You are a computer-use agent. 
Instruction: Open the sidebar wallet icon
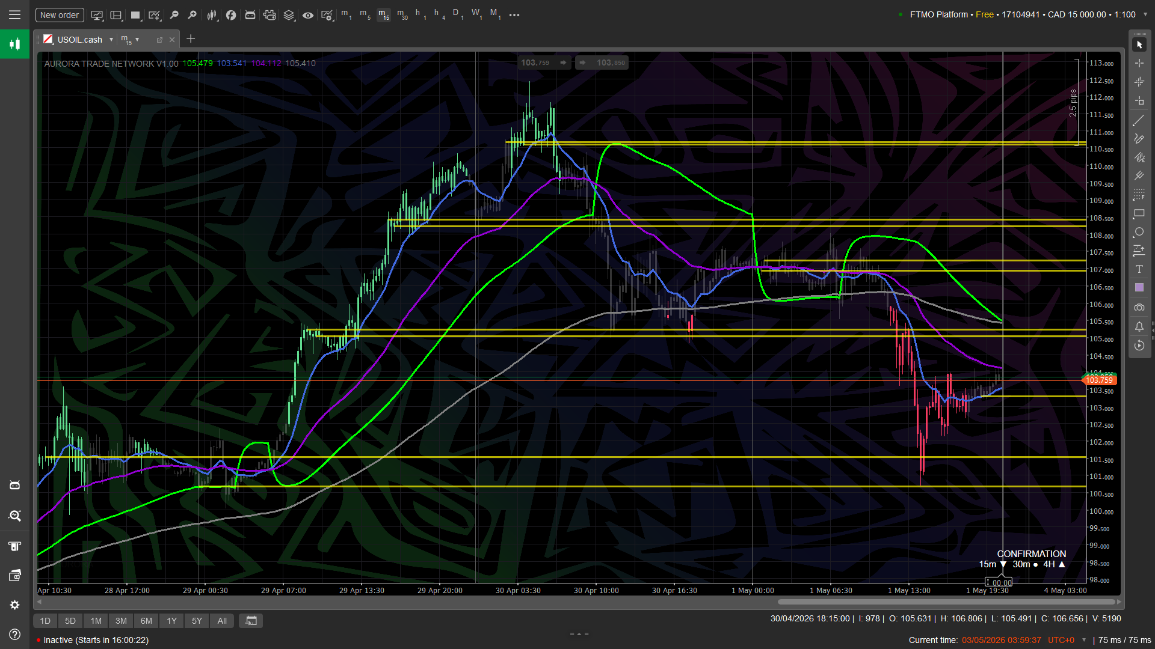point(14,576)
